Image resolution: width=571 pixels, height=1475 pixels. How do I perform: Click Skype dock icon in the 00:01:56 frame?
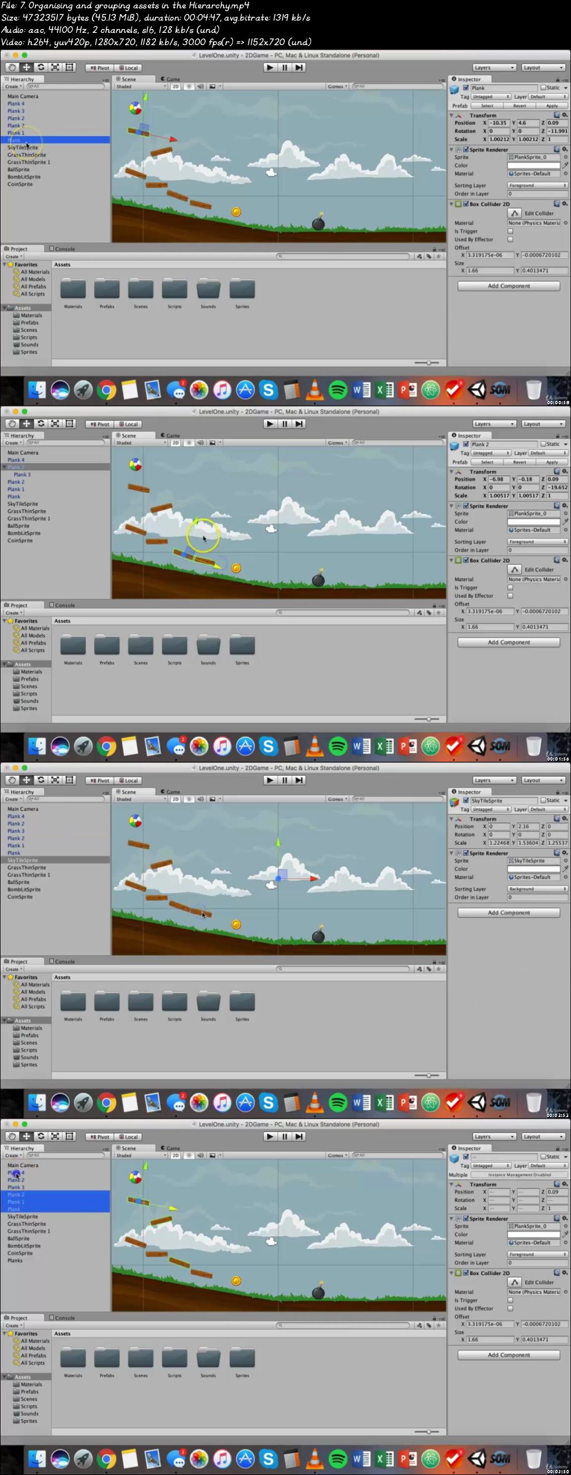tap(268, 746)
